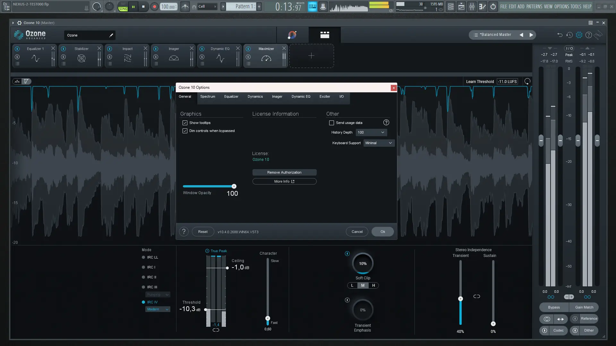
Task: Open the Imager module
Action: (174, 49)
